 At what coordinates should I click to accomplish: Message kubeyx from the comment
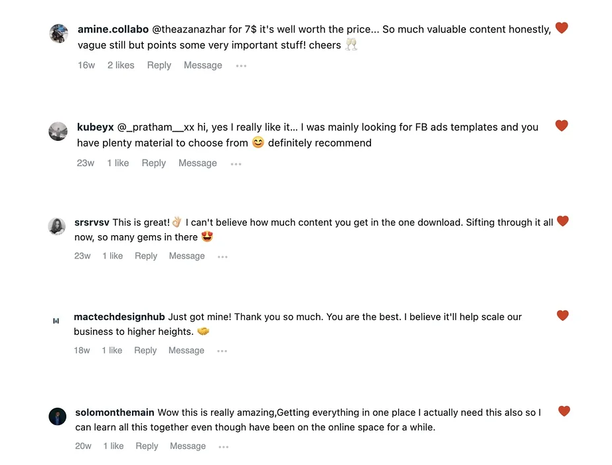pos(198,163)
